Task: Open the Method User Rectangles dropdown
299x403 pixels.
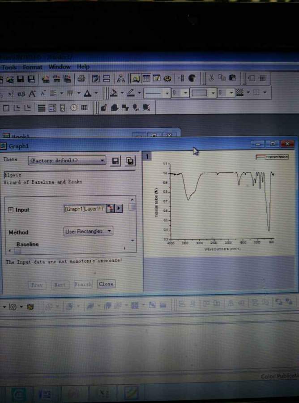Action: (88, 232)
